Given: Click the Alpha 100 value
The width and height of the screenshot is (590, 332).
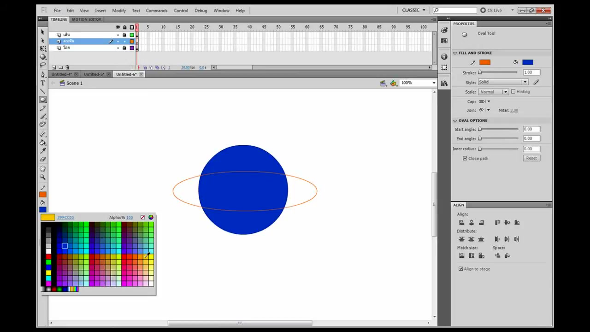Looking at the screenshot, I should point(130,218).
